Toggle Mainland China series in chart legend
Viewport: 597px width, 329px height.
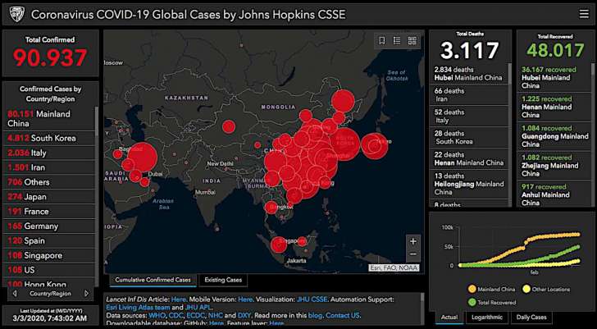pos(491,290)
